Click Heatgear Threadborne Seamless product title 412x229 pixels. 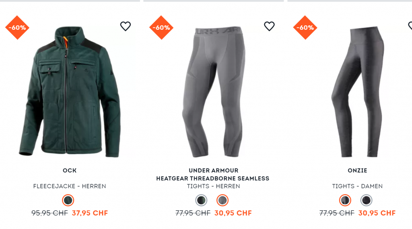(213, 179)
